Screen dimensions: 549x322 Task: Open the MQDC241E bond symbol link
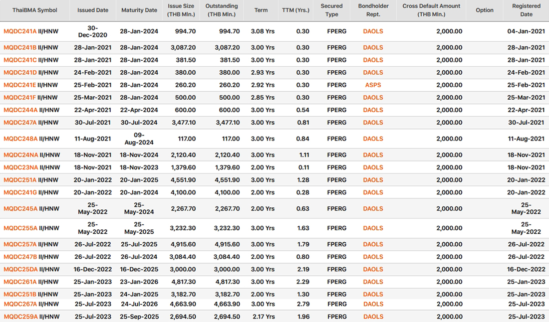[19, 85]
